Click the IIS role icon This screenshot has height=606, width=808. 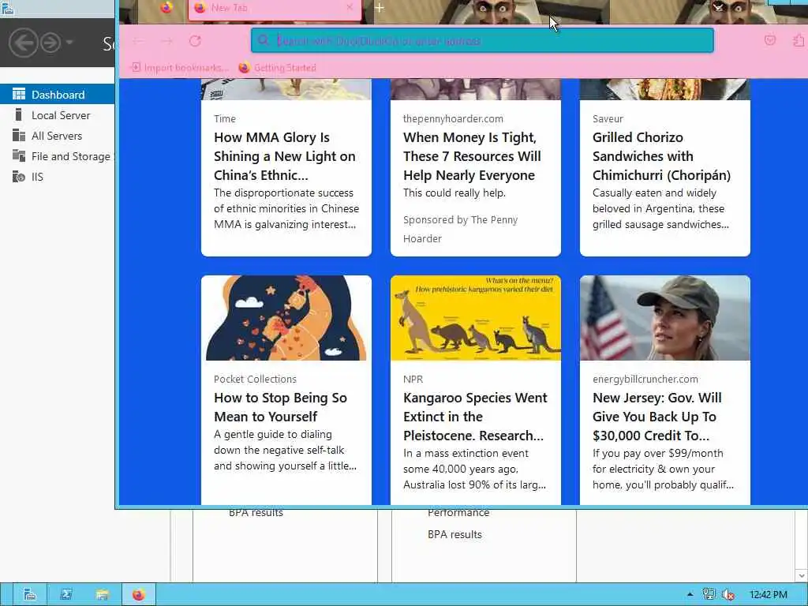pos(19,177)
